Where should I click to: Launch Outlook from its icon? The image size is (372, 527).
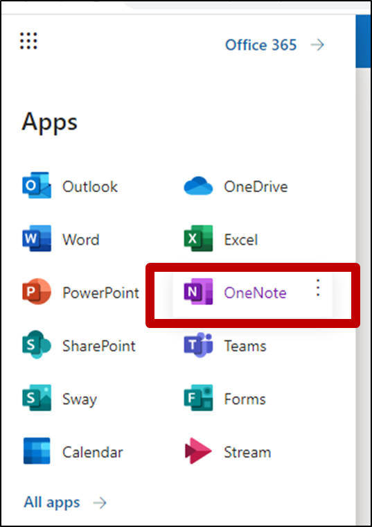(x=37, y=185)
